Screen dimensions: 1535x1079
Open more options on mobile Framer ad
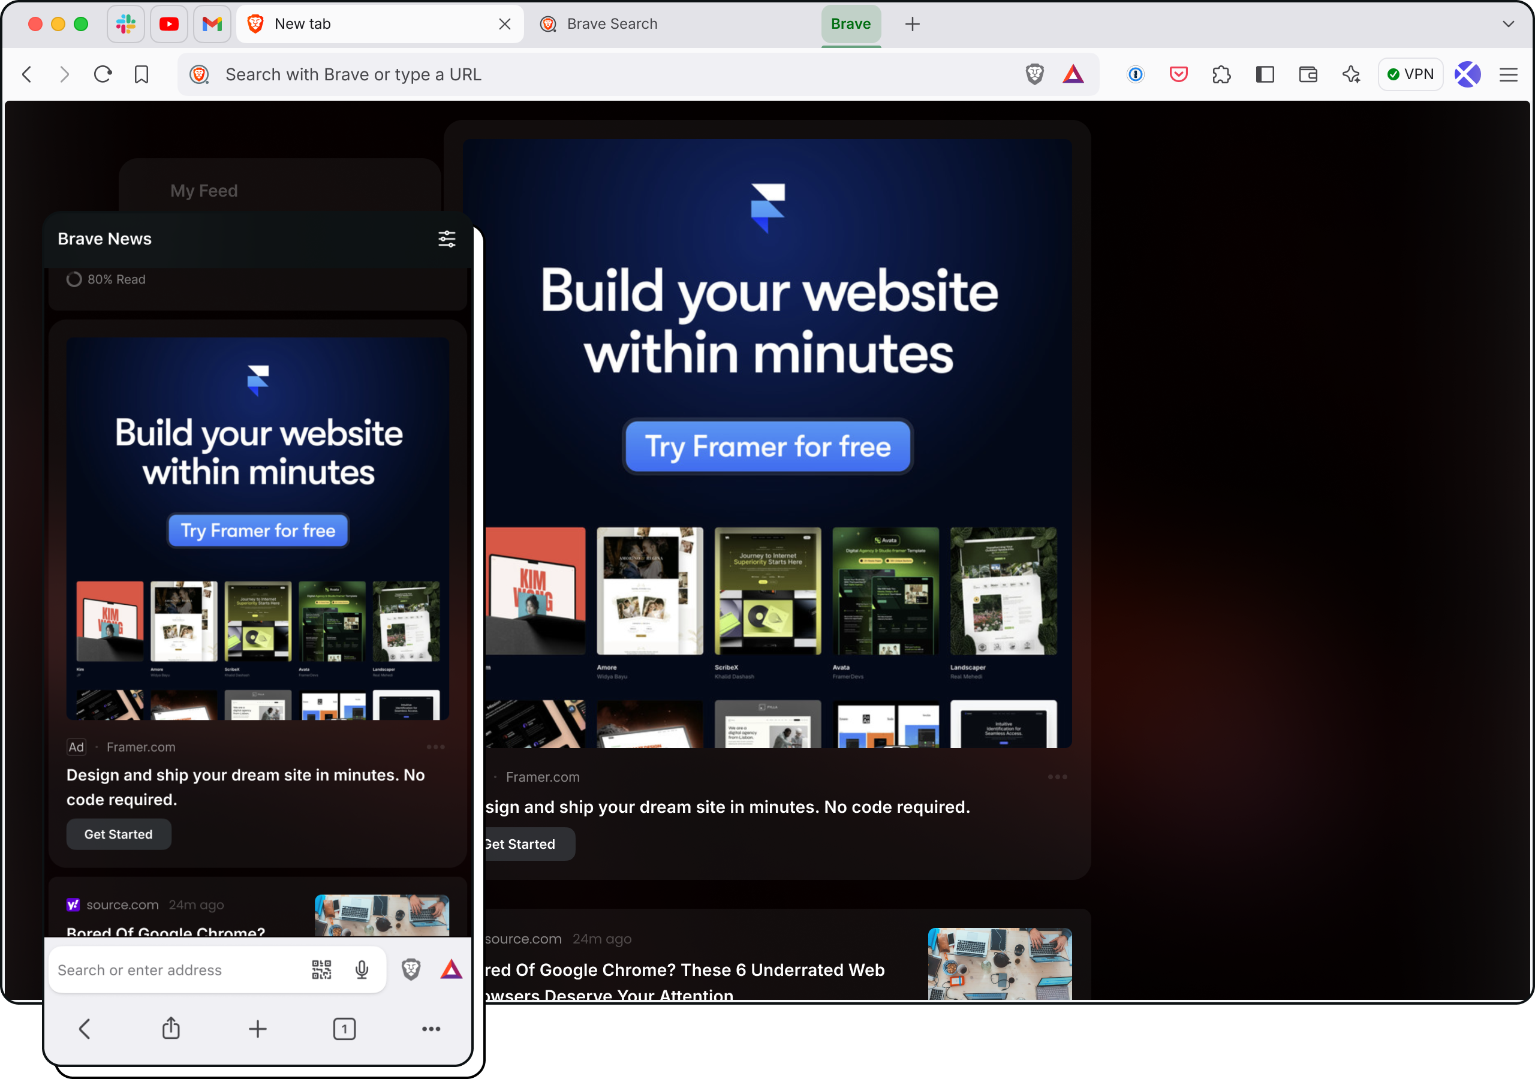pyautogui.click(x=435, y=747)
